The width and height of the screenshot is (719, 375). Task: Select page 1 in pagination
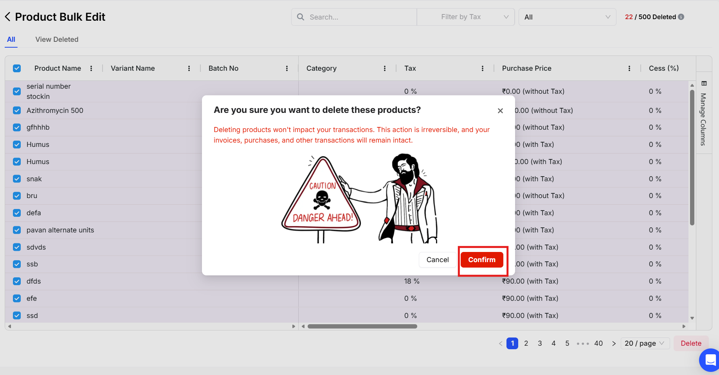point(512,343)
